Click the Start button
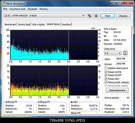The image size is (135, 123). 107,16
